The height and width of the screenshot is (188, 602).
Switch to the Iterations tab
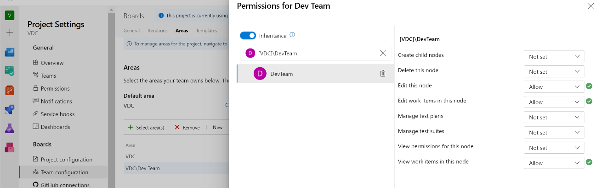coord(158,31)
